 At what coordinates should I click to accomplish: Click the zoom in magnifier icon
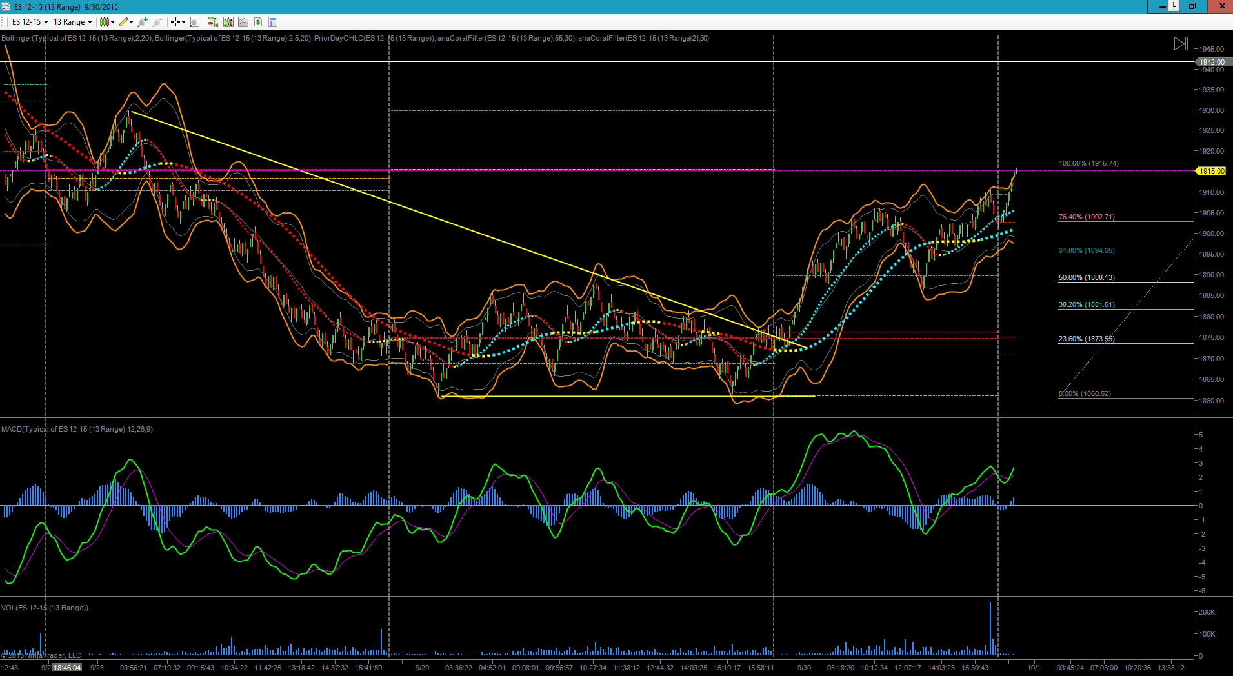point(143,22)
